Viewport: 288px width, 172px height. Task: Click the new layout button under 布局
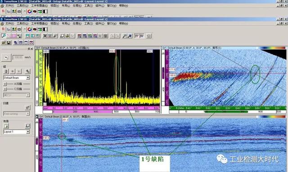click(6, 126)
